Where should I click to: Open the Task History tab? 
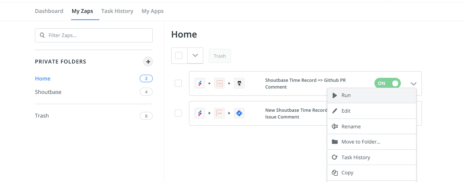(x=117, y=11)
